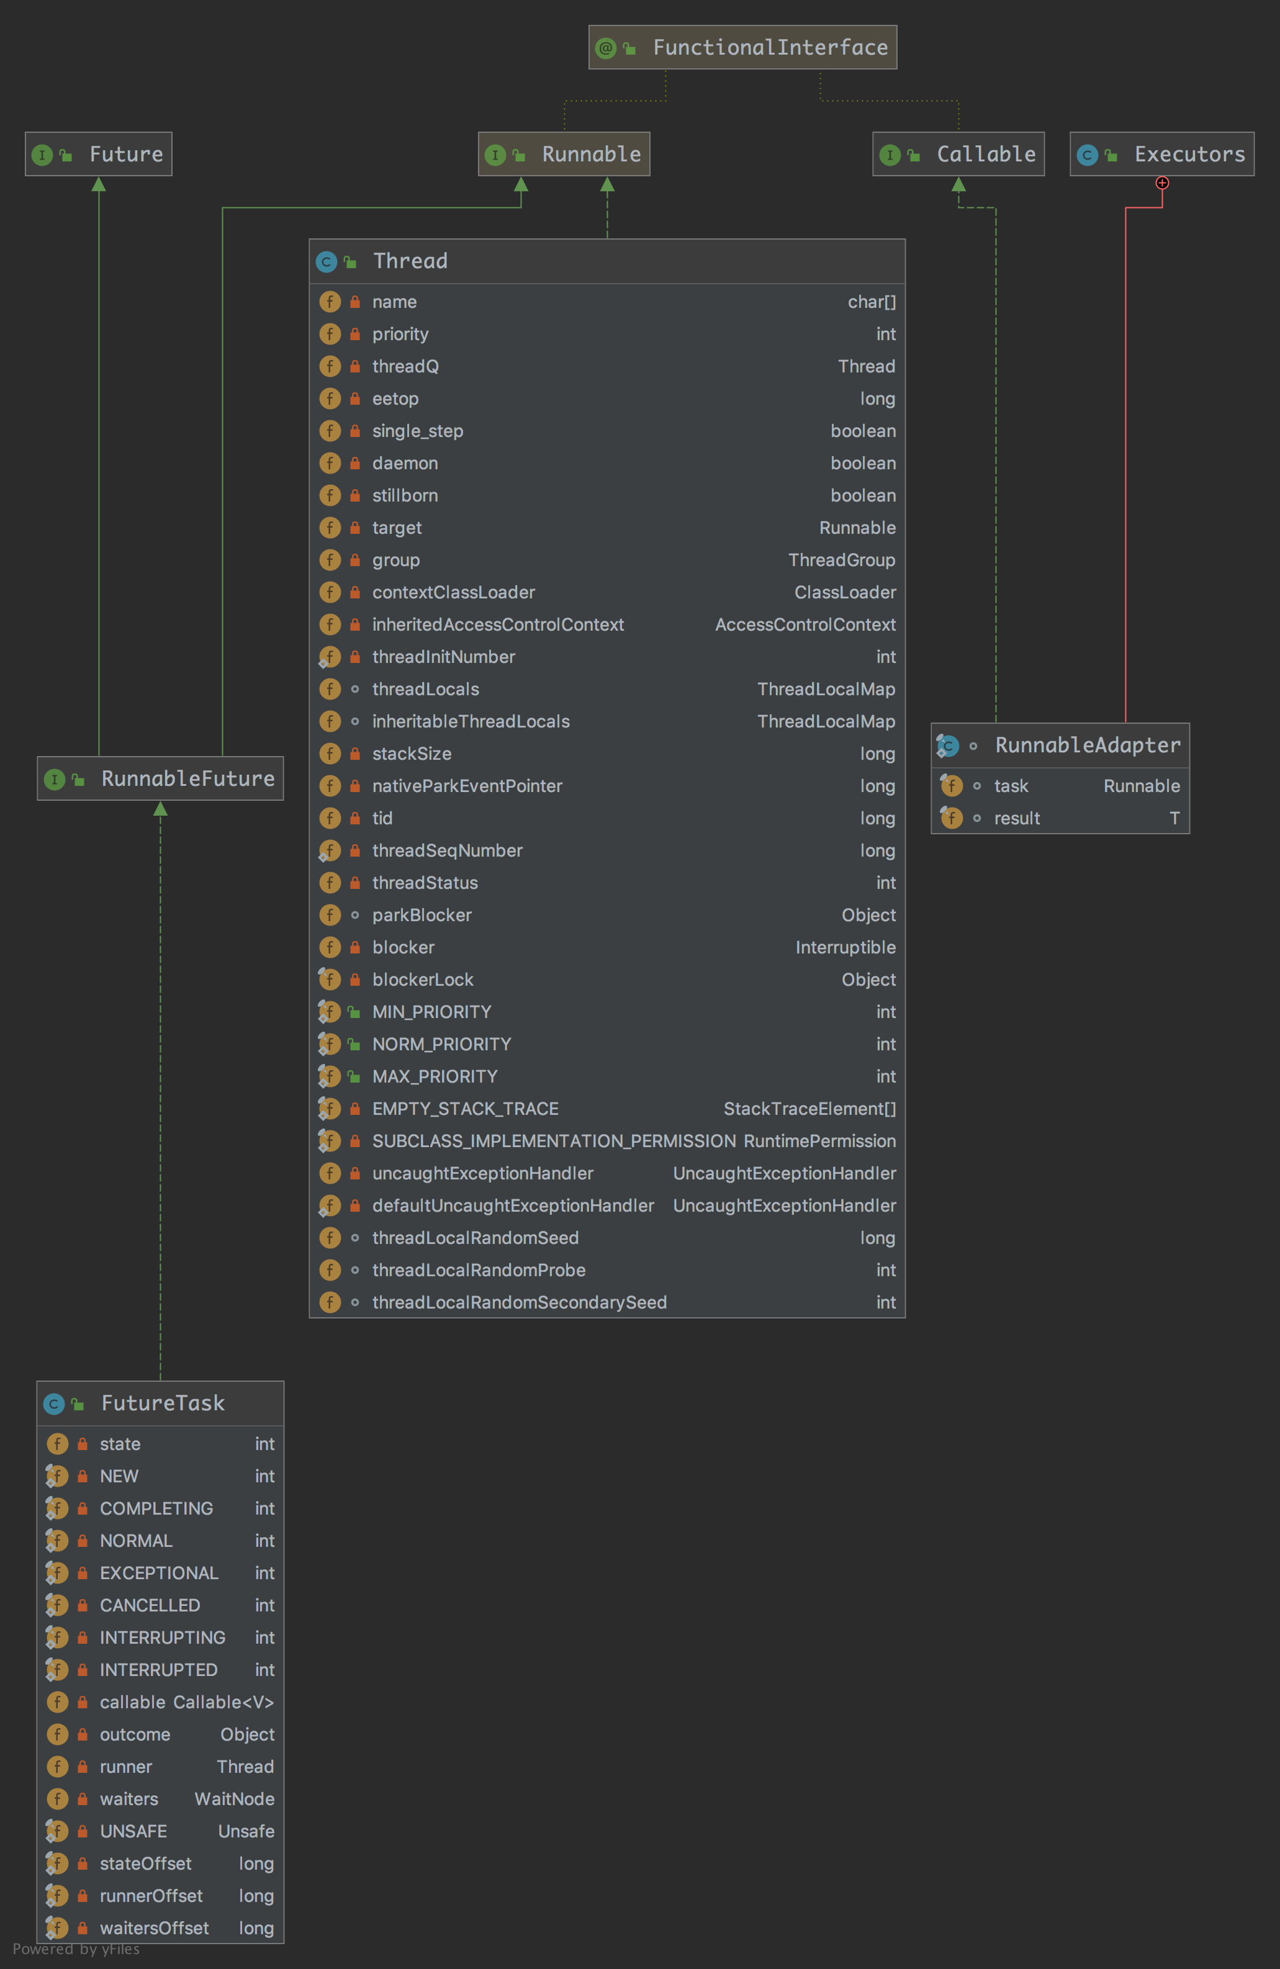Click the interface icon beside Callable
Image resolution: width=1280 pixels, height=1969 pixels.
click(x=890, y=155)
